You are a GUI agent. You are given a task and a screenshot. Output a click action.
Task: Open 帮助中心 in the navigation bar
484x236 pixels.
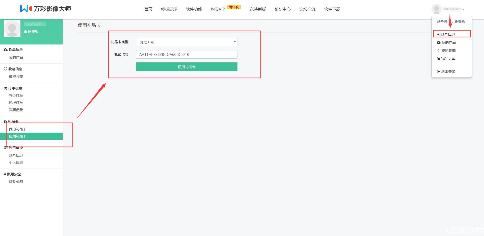[282, 9]
